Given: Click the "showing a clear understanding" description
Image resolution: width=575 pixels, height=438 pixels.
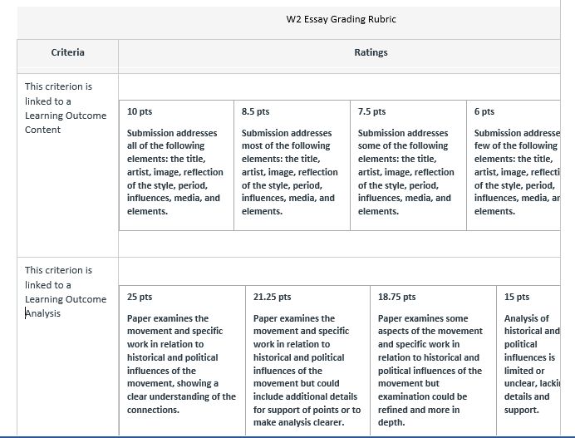Looking at the screenshot, I should tap(181, 364).
